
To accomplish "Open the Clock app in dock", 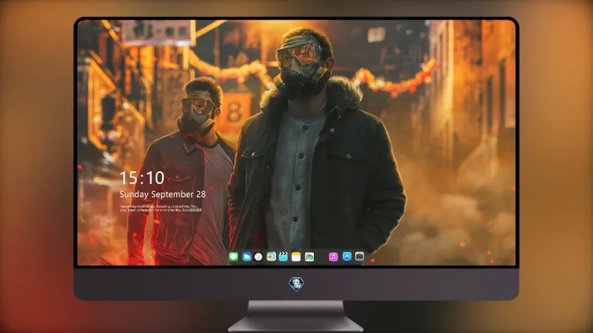I will 259,256.
